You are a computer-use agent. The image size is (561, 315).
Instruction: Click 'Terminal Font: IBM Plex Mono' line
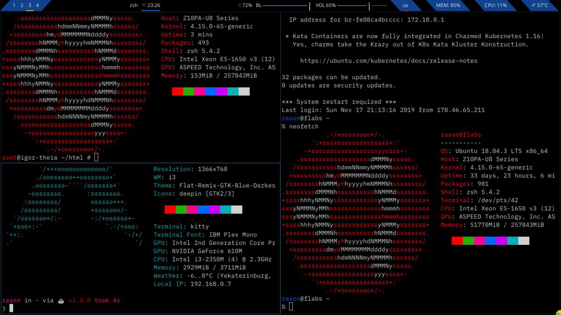(x=205, y=235)
